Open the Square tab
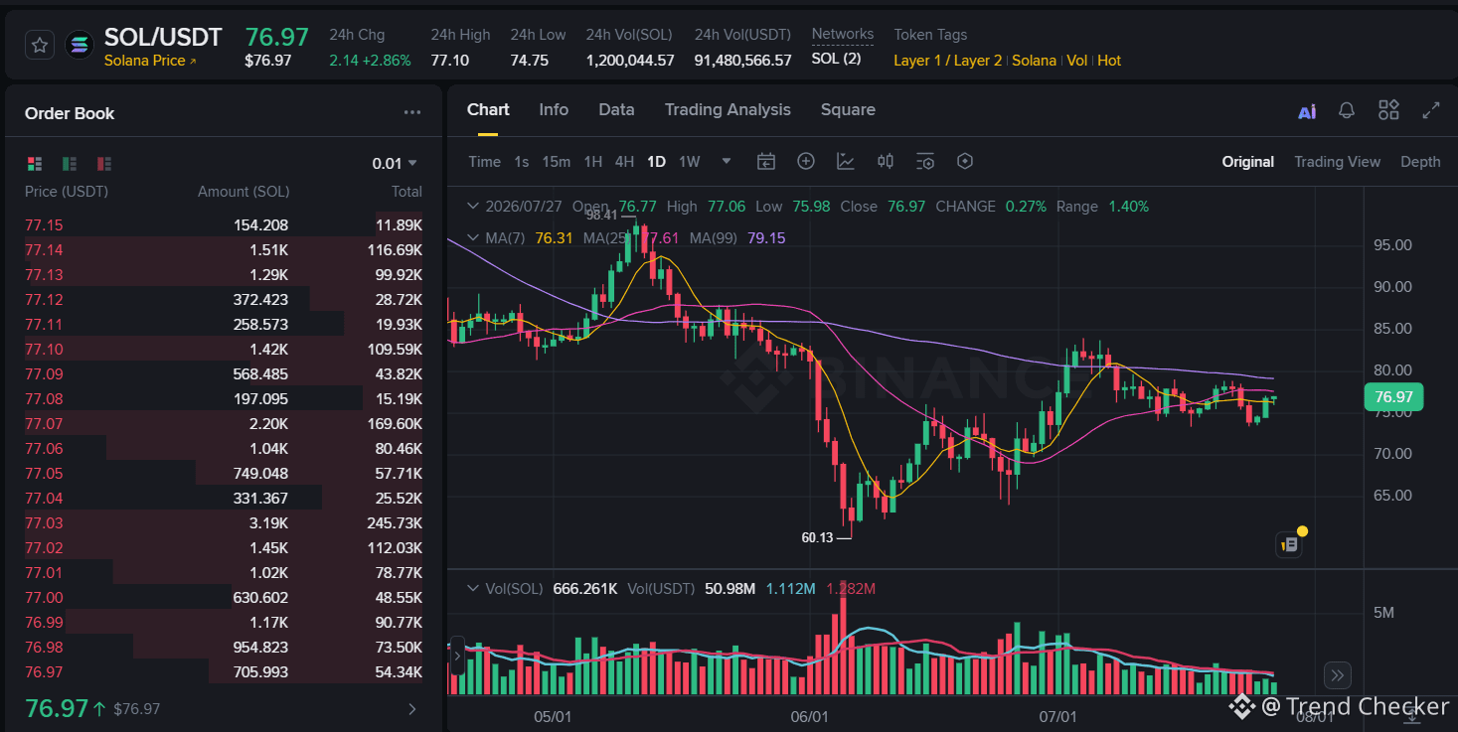Viewport: 1458px width, 732px height. pyautogui.click(x=848, y=110)
